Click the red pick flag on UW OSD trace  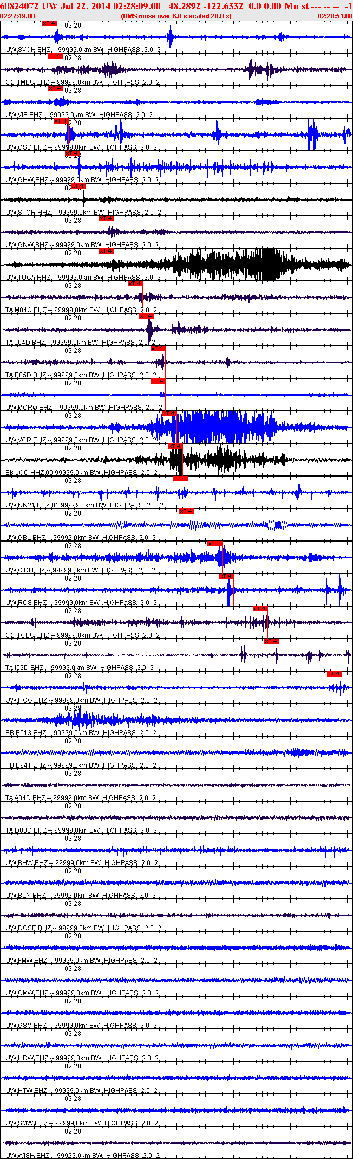61,121
